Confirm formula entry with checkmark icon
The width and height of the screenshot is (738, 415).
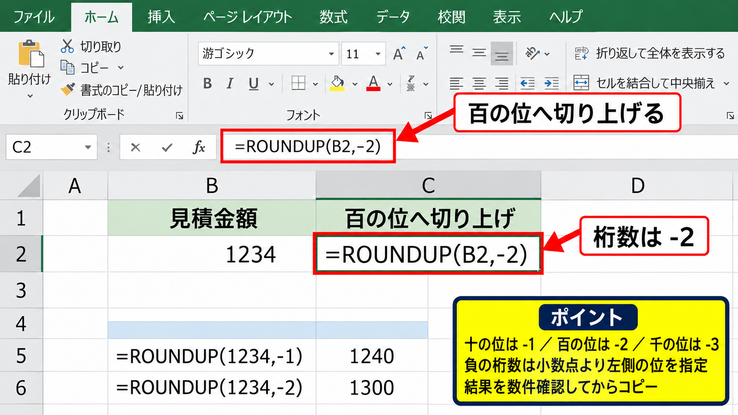click(x=167, y=147)
